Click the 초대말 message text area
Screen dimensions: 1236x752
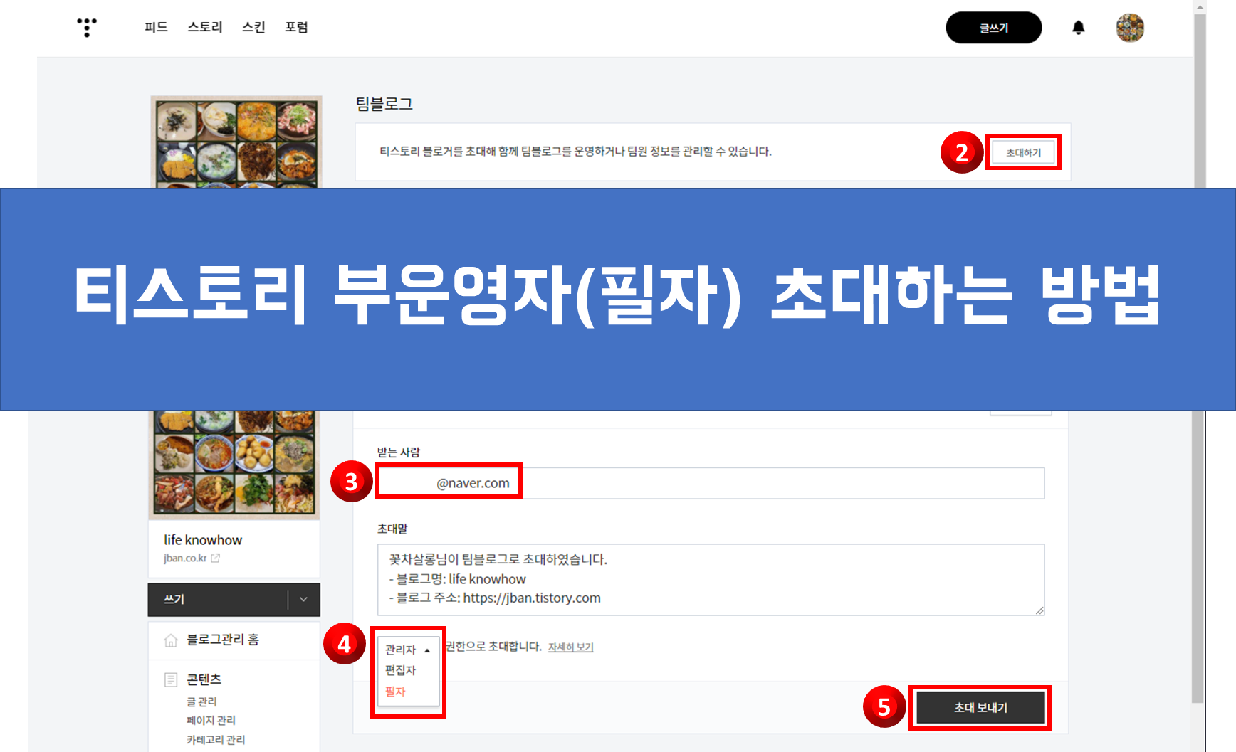(711, 579)
